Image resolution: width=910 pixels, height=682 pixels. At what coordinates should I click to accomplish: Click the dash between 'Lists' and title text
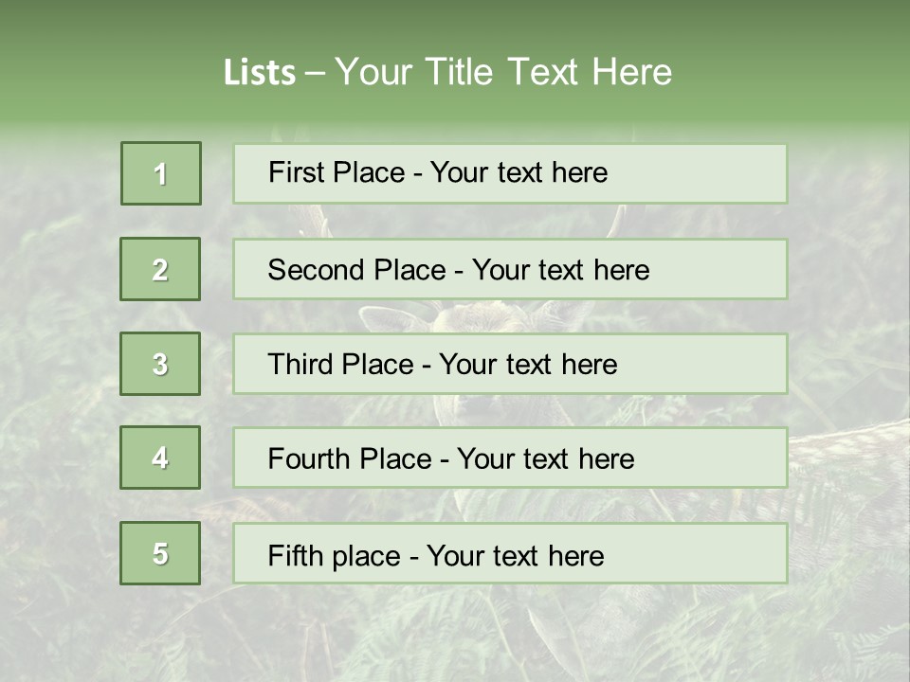(x=315, y=73)
